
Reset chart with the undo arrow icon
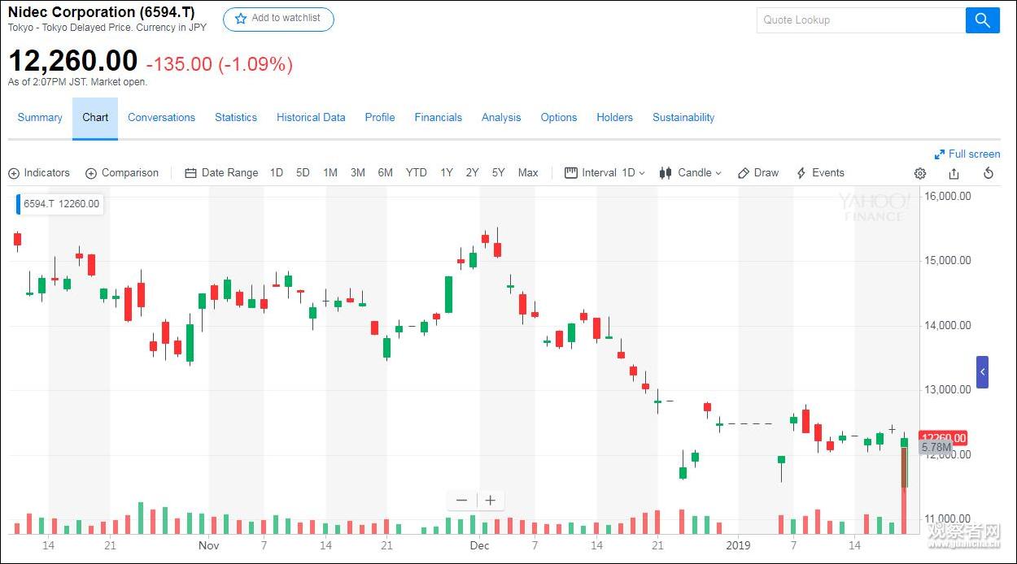pyautogui.click(x=989, y=173)
